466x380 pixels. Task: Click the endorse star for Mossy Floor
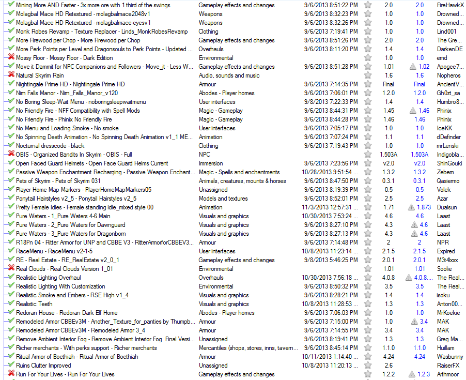[368, 58]
